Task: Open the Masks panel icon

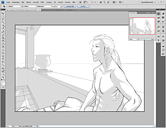Action: point(163,40)
